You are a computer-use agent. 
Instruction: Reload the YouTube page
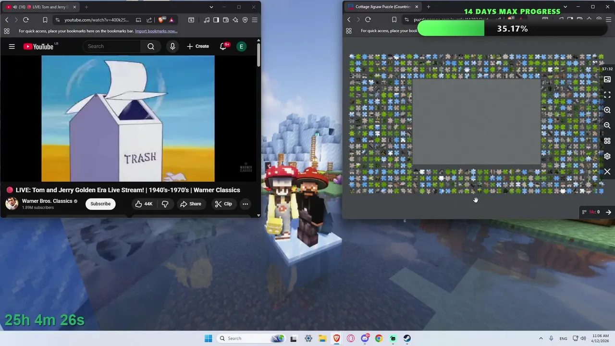coord(26,20)
